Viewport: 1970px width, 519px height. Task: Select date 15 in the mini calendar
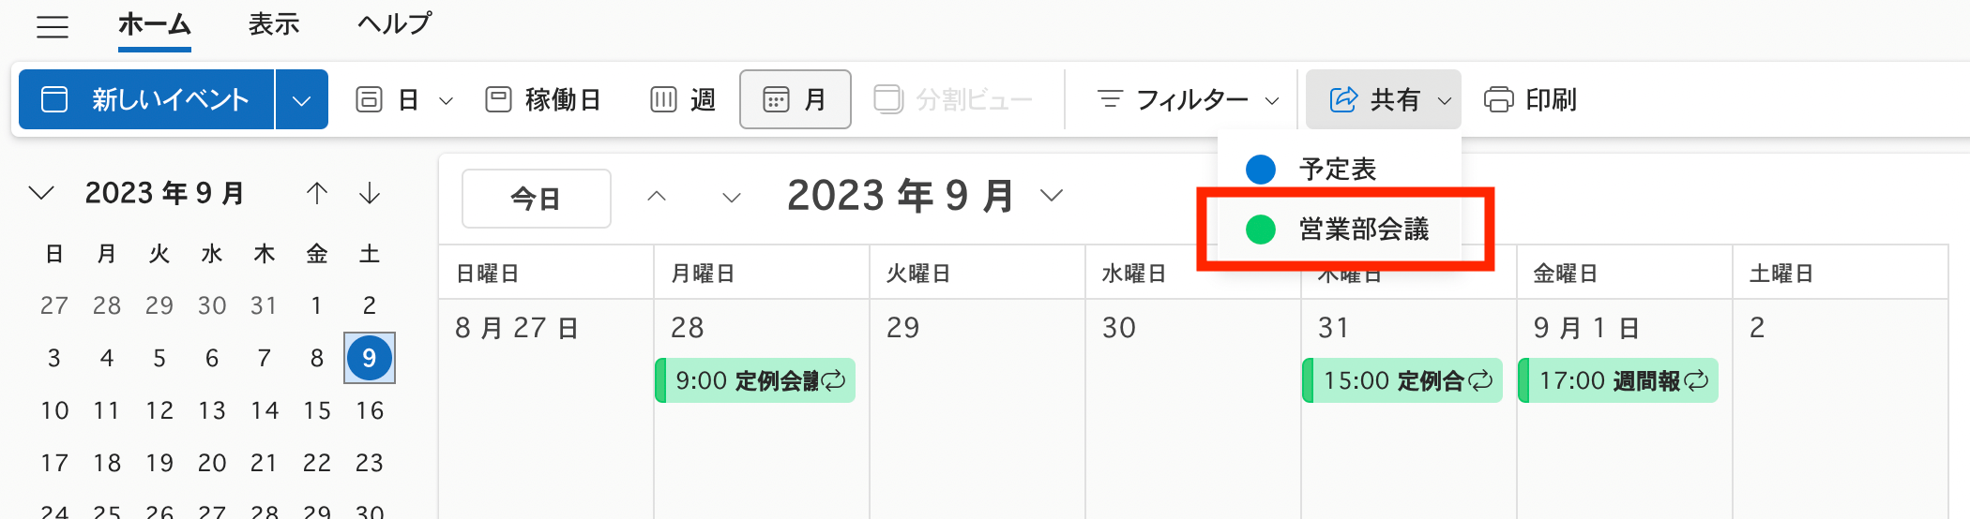(x=317, y=410)
